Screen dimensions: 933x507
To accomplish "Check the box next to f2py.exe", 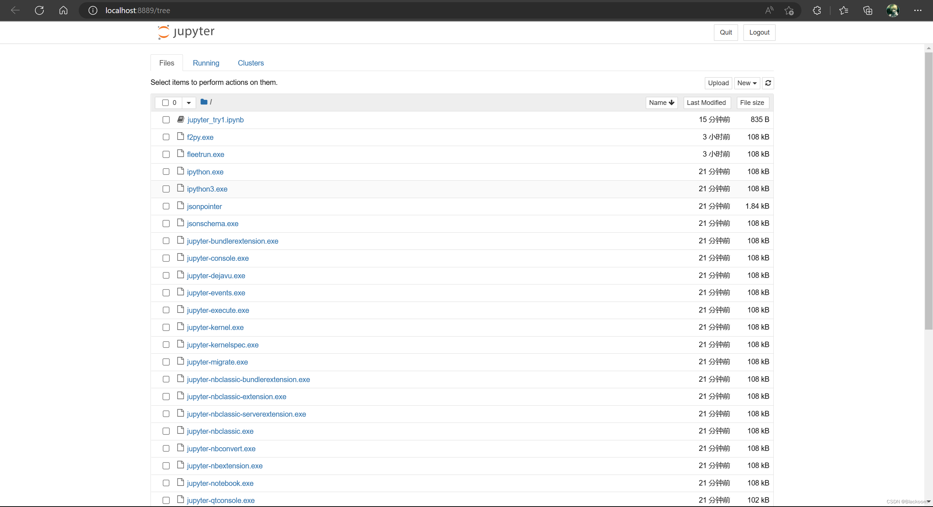I will 166,137.
